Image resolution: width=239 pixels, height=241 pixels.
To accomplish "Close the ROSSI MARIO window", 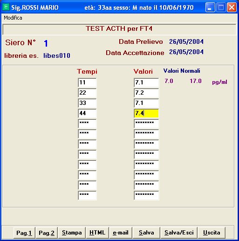I will click(x=232, y=7).
